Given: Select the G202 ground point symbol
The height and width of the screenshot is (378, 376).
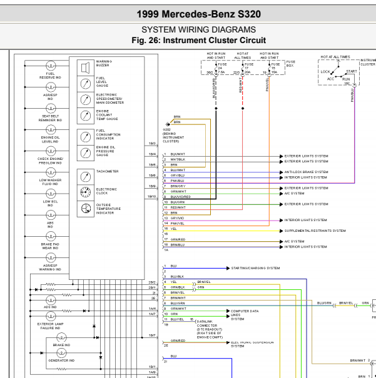Looking at the screenshot, I should (x=168, y=124).
